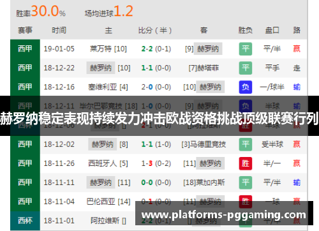319x231 pixels.
Task: Select the 路 column header
Action: click(297, 30)
